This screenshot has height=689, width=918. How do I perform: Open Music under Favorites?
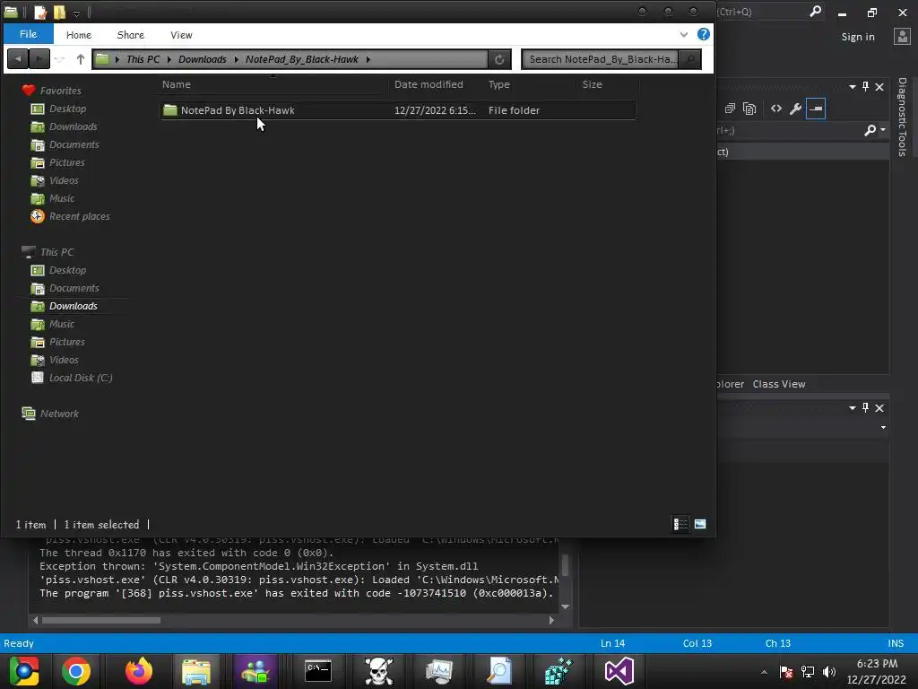tap(62, 198)
